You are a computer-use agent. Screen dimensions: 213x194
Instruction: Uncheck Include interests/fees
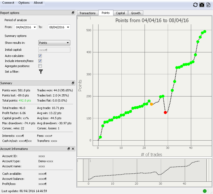tap(40, 61)
